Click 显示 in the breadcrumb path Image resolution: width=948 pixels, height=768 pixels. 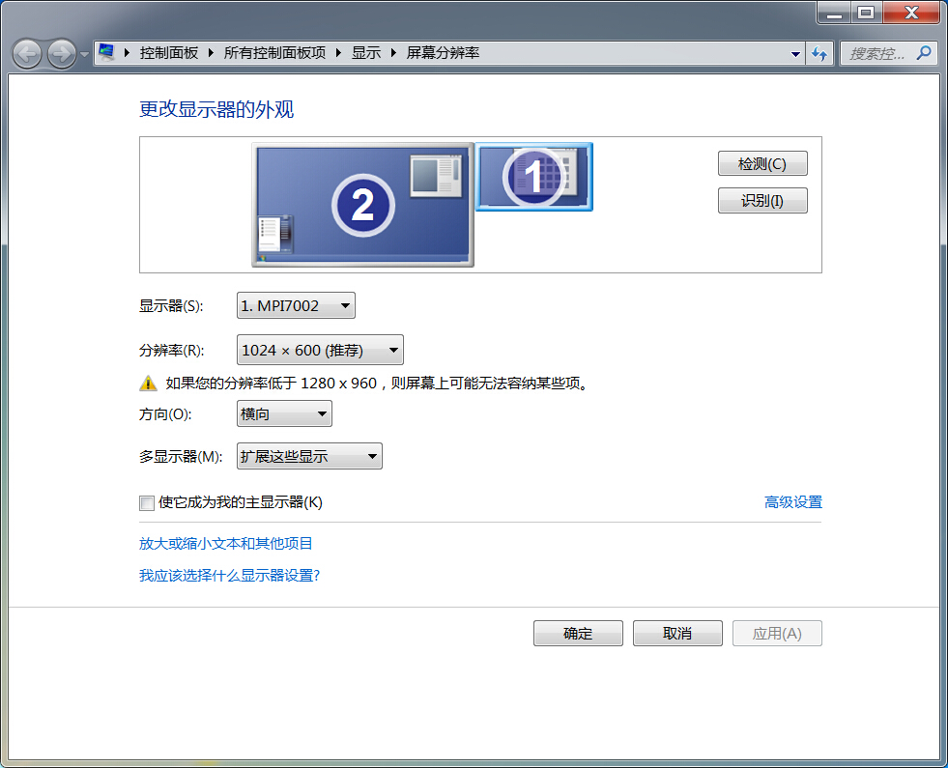point(366,53)
